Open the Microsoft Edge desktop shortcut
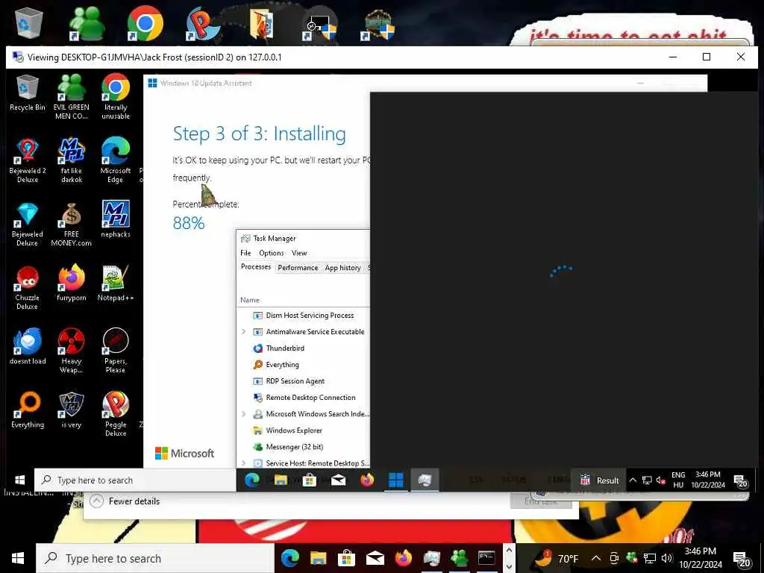Viewport: 764px width, 573px height. [x=116, y=160]
